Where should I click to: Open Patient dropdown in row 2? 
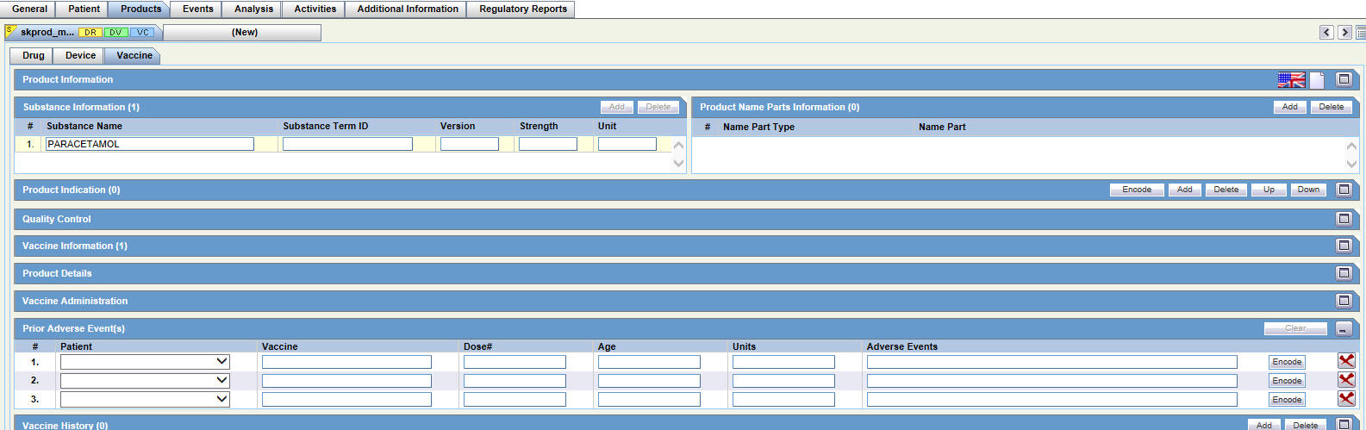pyautogui.click(x=145, y=381)
